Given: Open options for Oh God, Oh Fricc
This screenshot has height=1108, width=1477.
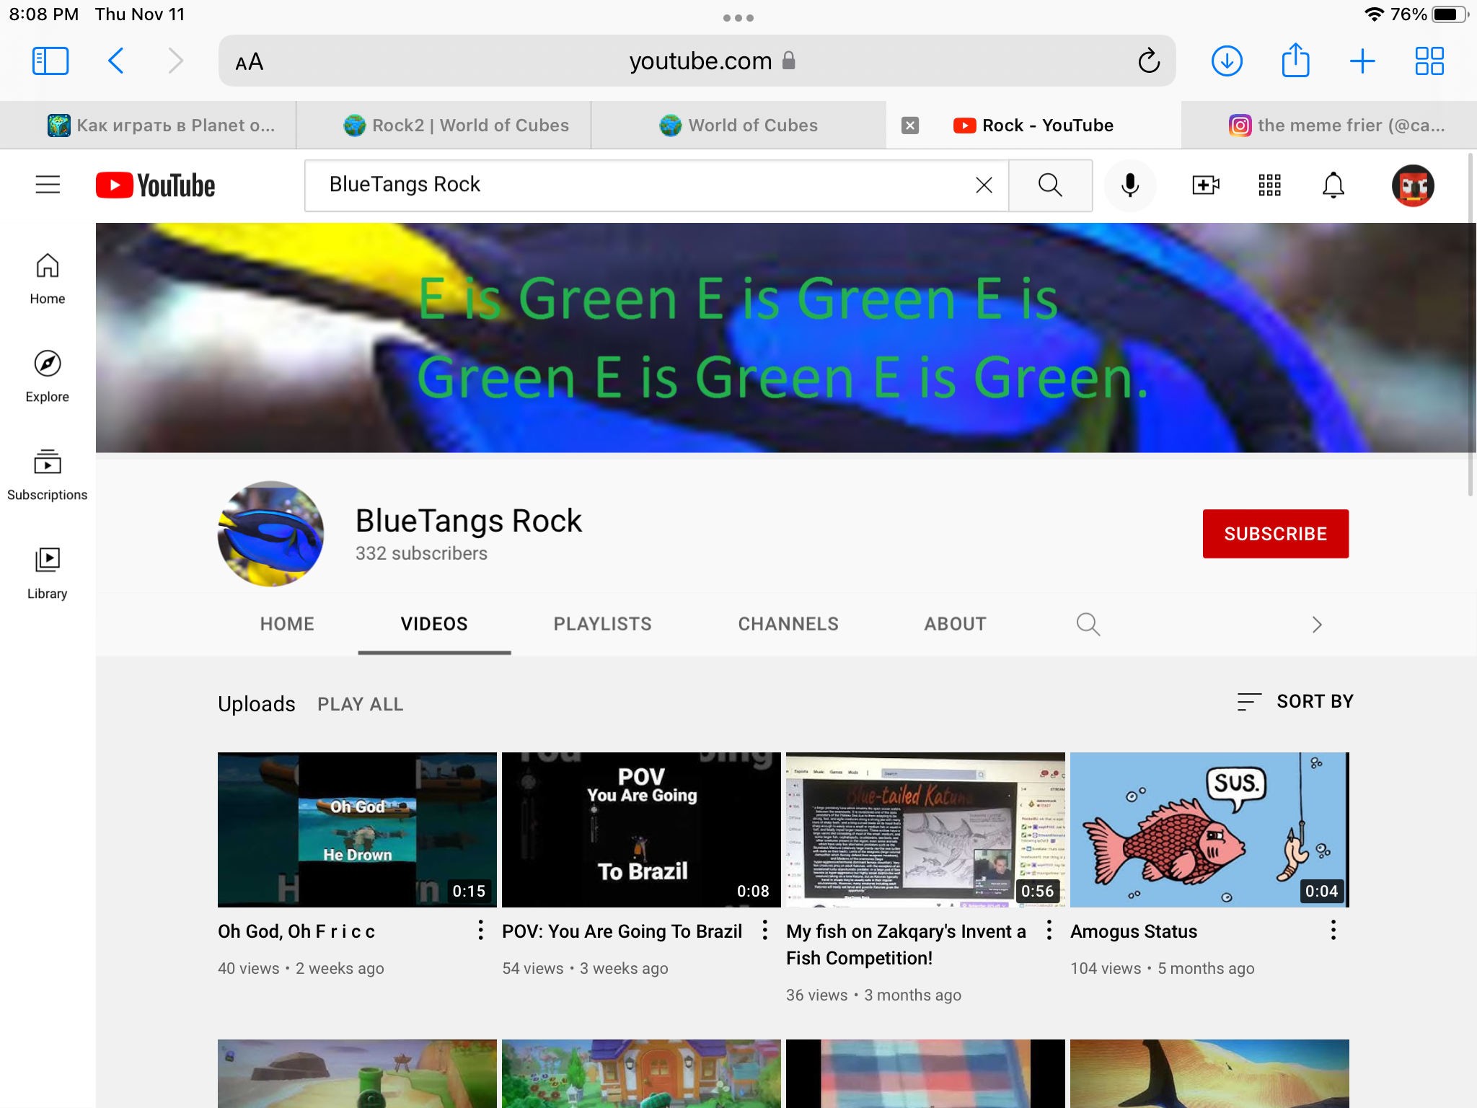Looking at the screenshot, I should (x=480, y=930).
